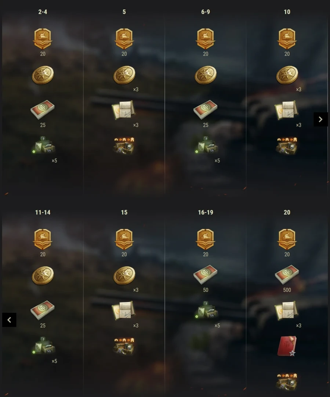Click the 50 bonds stack in stage 16-19
Screen dimensions: 330x397
click(205, 275)
